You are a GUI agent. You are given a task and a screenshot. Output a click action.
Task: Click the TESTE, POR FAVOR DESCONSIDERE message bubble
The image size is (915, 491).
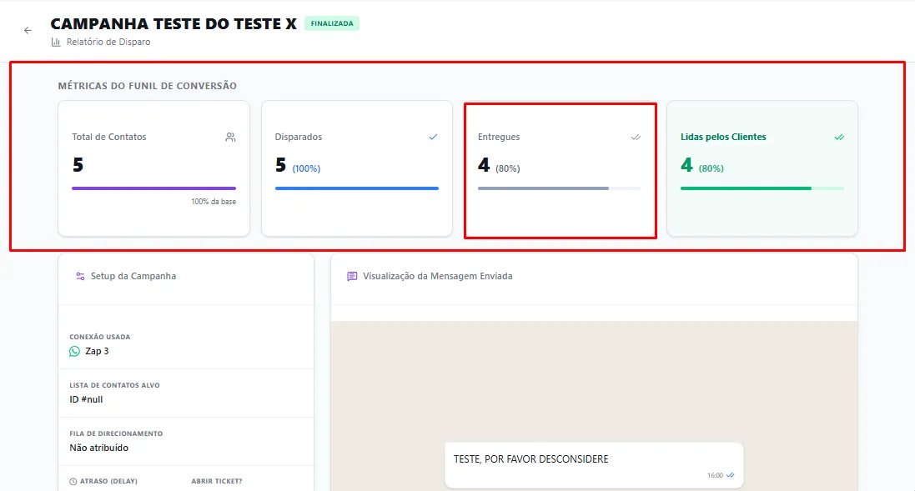pos(594,465)
